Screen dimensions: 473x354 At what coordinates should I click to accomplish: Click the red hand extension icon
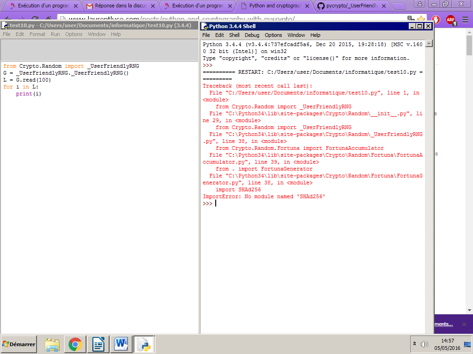point(436,20)
